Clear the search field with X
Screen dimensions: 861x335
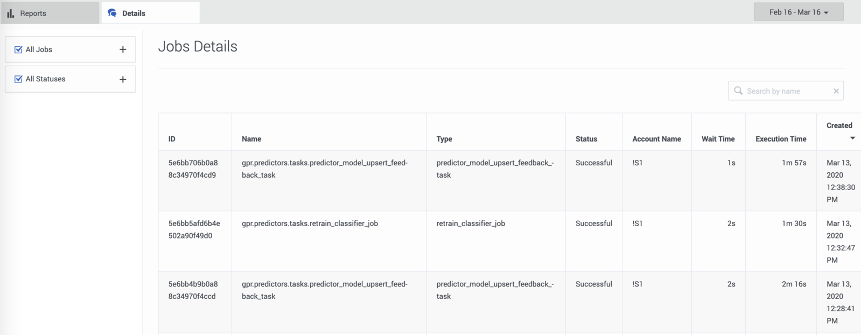pyautogui.click(x=836, y=91)
